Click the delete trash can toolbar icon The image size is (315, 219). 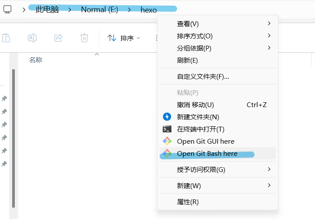coord(84,38)
